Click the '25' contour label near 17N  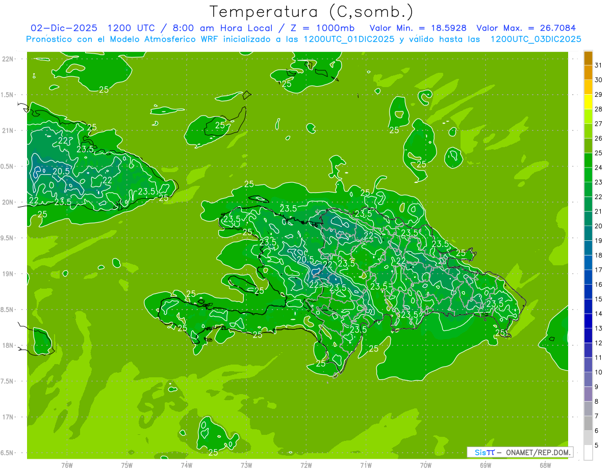click(213, 452)
